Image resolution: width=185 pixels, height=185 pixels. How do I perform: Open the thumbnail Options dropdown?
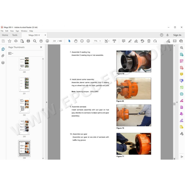(x=11, y=53)
